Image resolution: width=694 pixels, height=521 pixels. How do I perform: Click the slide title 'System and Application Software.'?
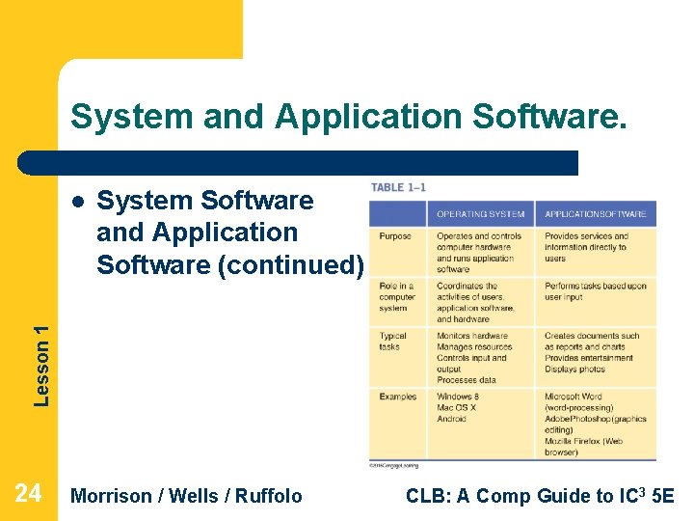click(x=349, y=117)
